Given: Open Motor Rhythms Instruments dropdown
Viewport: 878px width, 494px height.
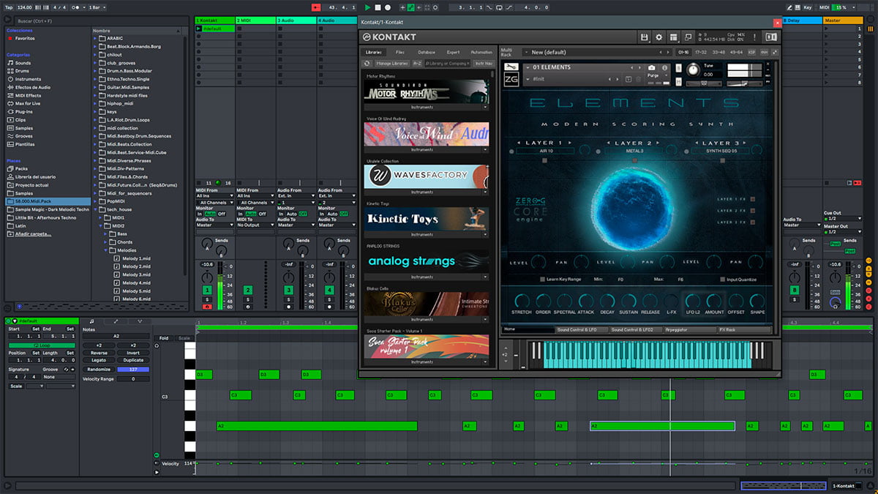Looking at the screenshot, I should (x=426, y=107).
